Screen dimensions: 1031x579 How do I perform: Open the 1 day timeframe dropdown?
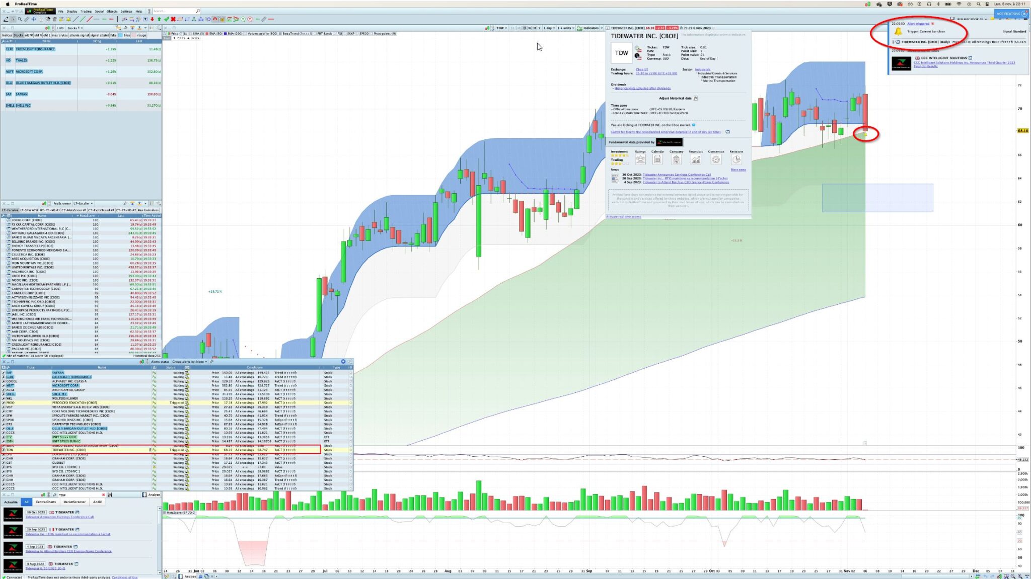(x=549, y=28)
